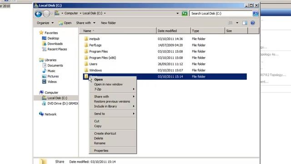Image resolution: width=291 pixels, height=164 pixels.
Task: Expand the view options dropdown arrow
Action: coord(237,23)
